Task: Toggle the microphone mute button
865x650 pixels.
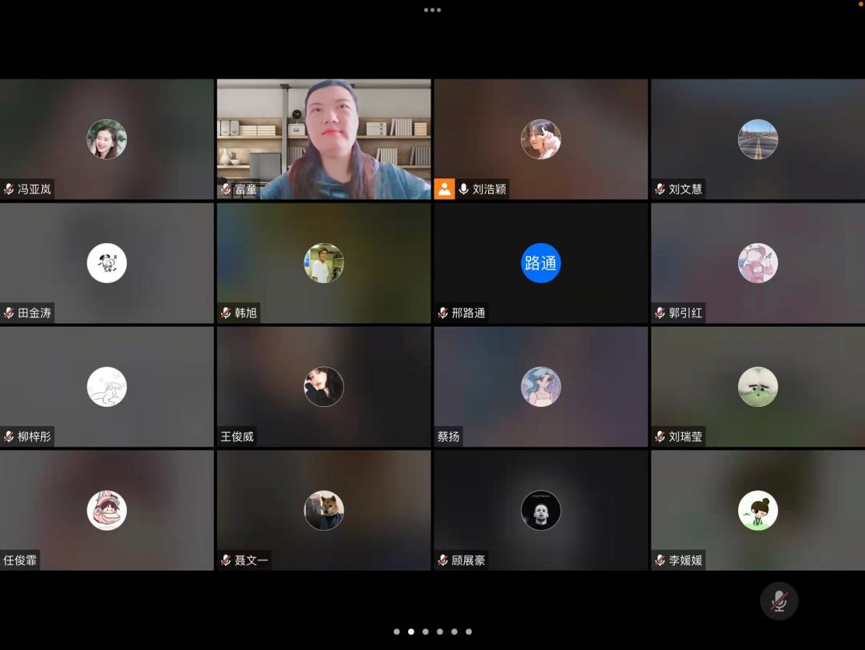Action: [x=779, y=601]
